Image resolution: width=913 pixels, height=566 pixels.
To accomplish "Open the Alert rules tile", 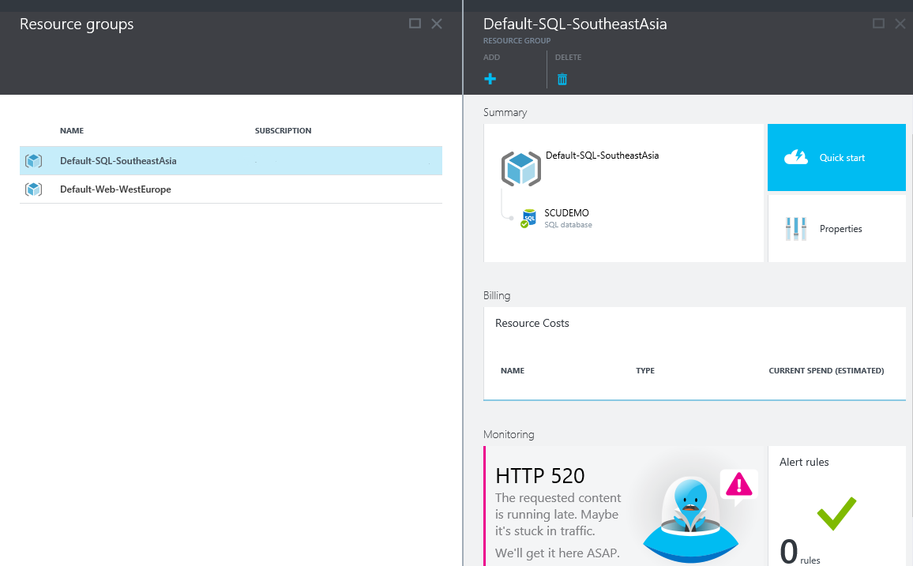I will tap(836, 505).
